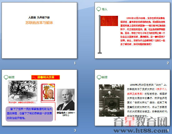This screenshot has height=134, width=172.
Task: Click the Stalin funeral black-and-white photo
Action: click(22, 91)
